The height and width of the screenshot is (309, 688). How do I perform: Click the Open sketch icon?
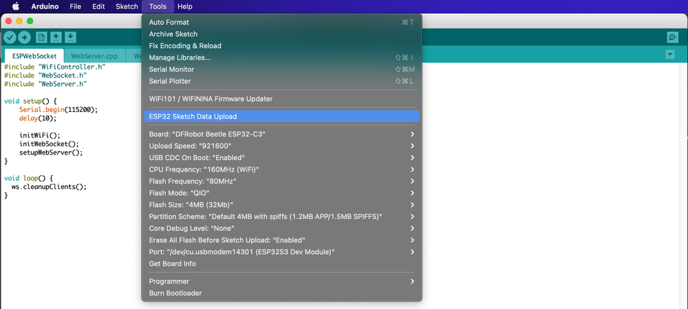click(56, 37)
